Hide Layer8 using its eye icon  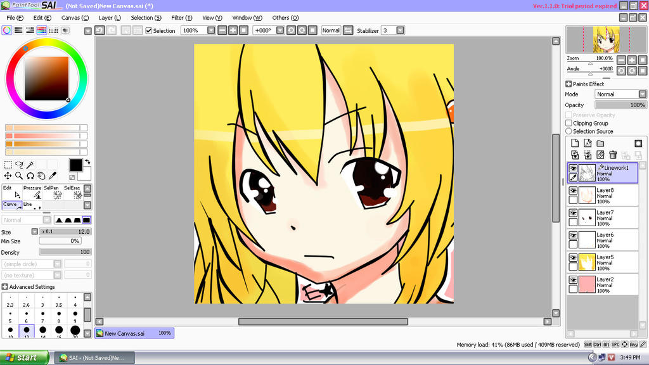[573, 191]
